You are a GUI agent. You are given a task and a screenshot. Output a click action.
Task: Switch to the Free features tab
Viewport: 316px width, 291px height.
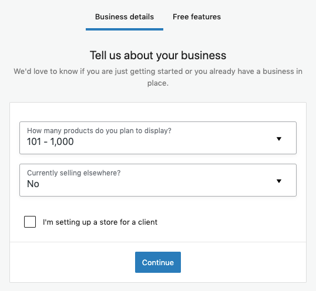click(197, 16)
